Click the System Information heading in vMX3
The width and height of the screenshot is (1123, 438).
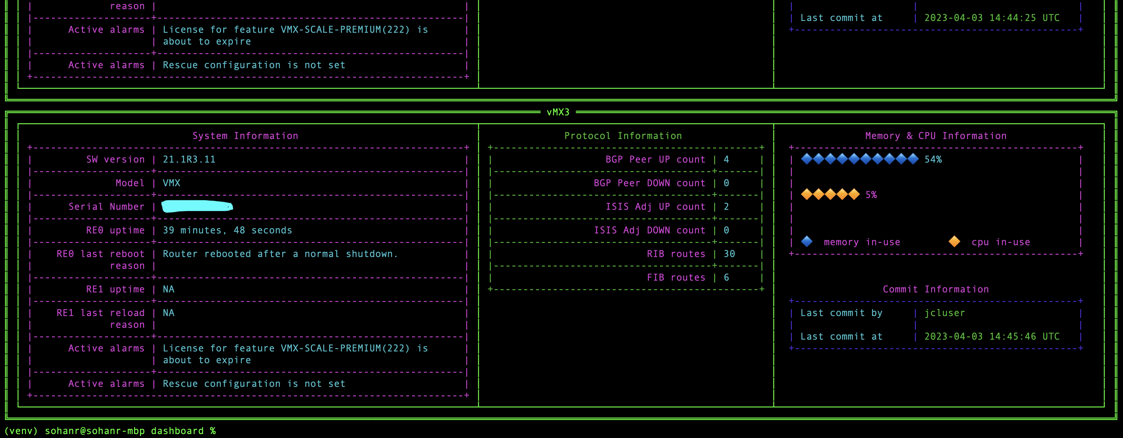coord(245,136)
